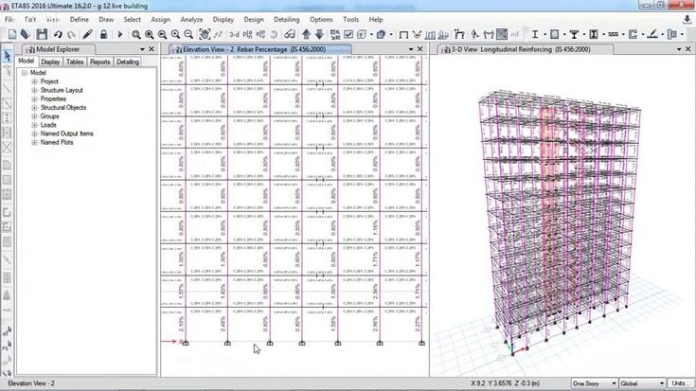
Task: Click the Composite Beam Design T icon
Action: click(x=574, y=34)
